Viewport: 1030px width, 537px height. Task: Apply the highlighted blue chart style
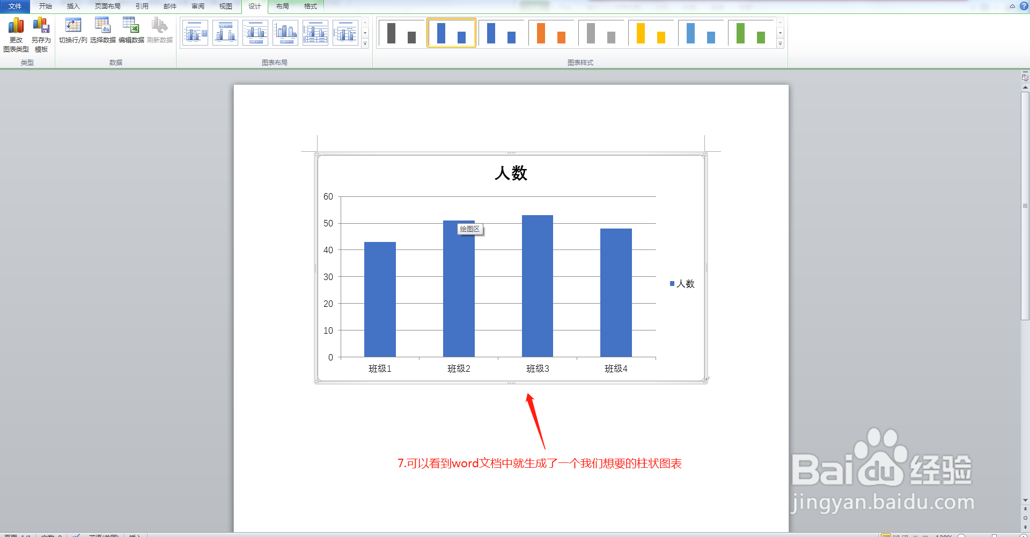click(x=451, y=33)
